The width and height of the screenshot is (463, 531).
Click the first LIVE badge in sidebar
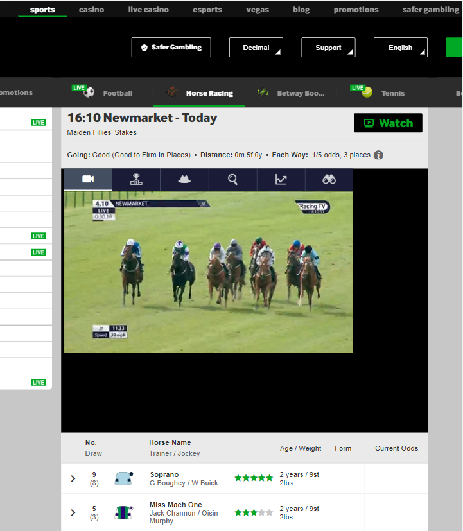tap(39, 122)
